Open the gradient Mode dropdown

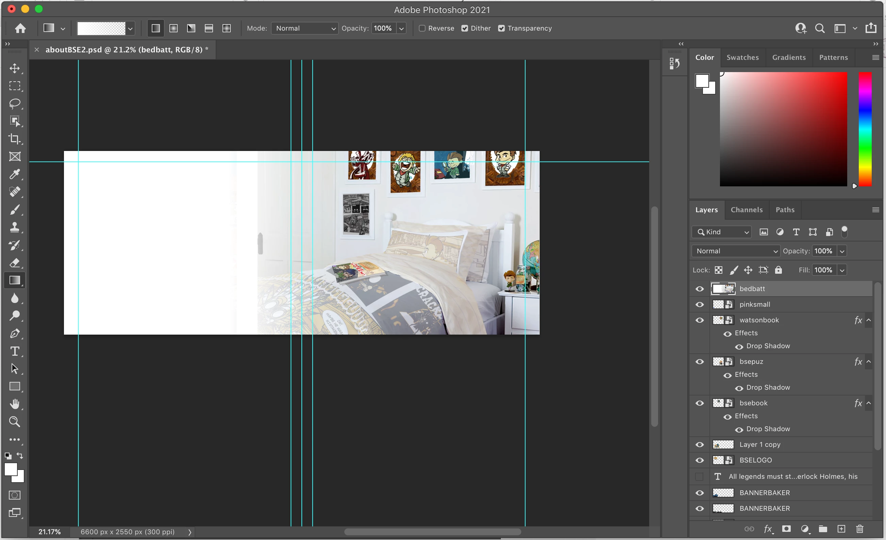pos(305,28)
